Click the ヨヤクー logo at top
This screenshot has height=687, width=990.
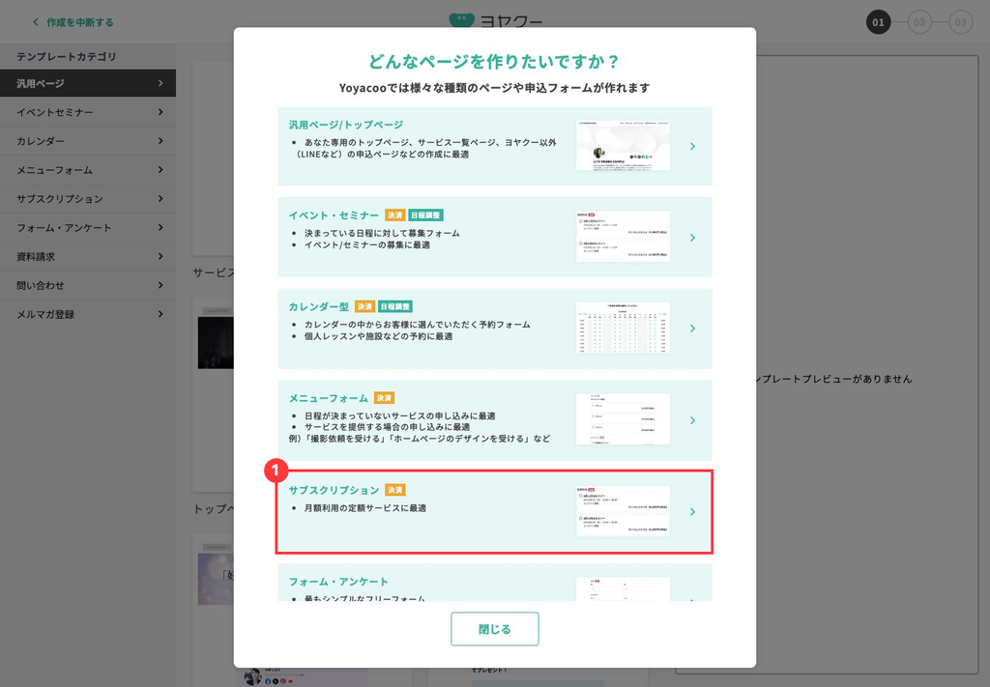coord(495,20)
